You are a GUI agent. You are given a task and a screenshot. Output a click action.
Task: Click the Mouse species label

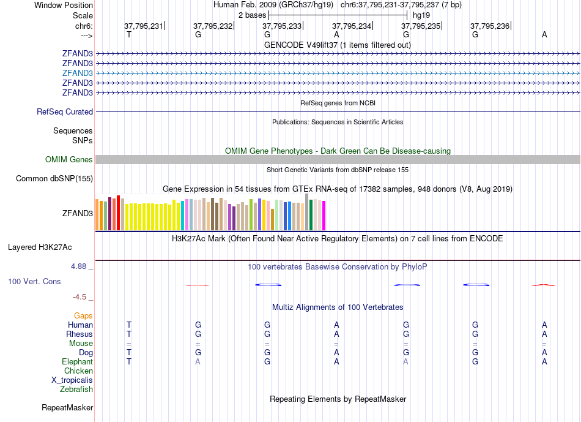[x=81, y=344]
